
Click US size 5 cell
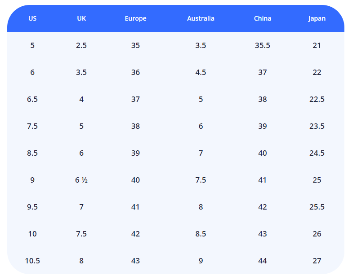32,45
